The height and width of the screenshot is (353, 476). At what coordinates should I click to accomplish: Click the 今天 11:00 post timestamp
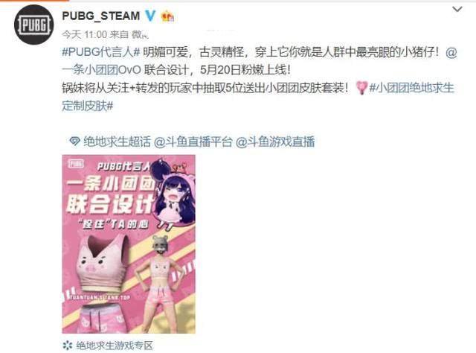[x=84, y=35]
